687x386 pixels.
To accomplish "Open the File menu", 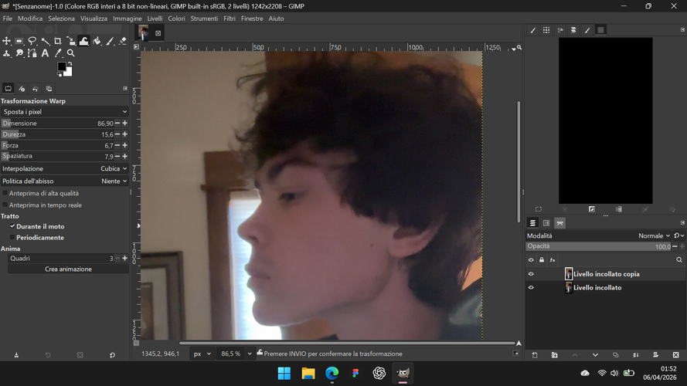I will pyautogui.click(x=8, y=19).
